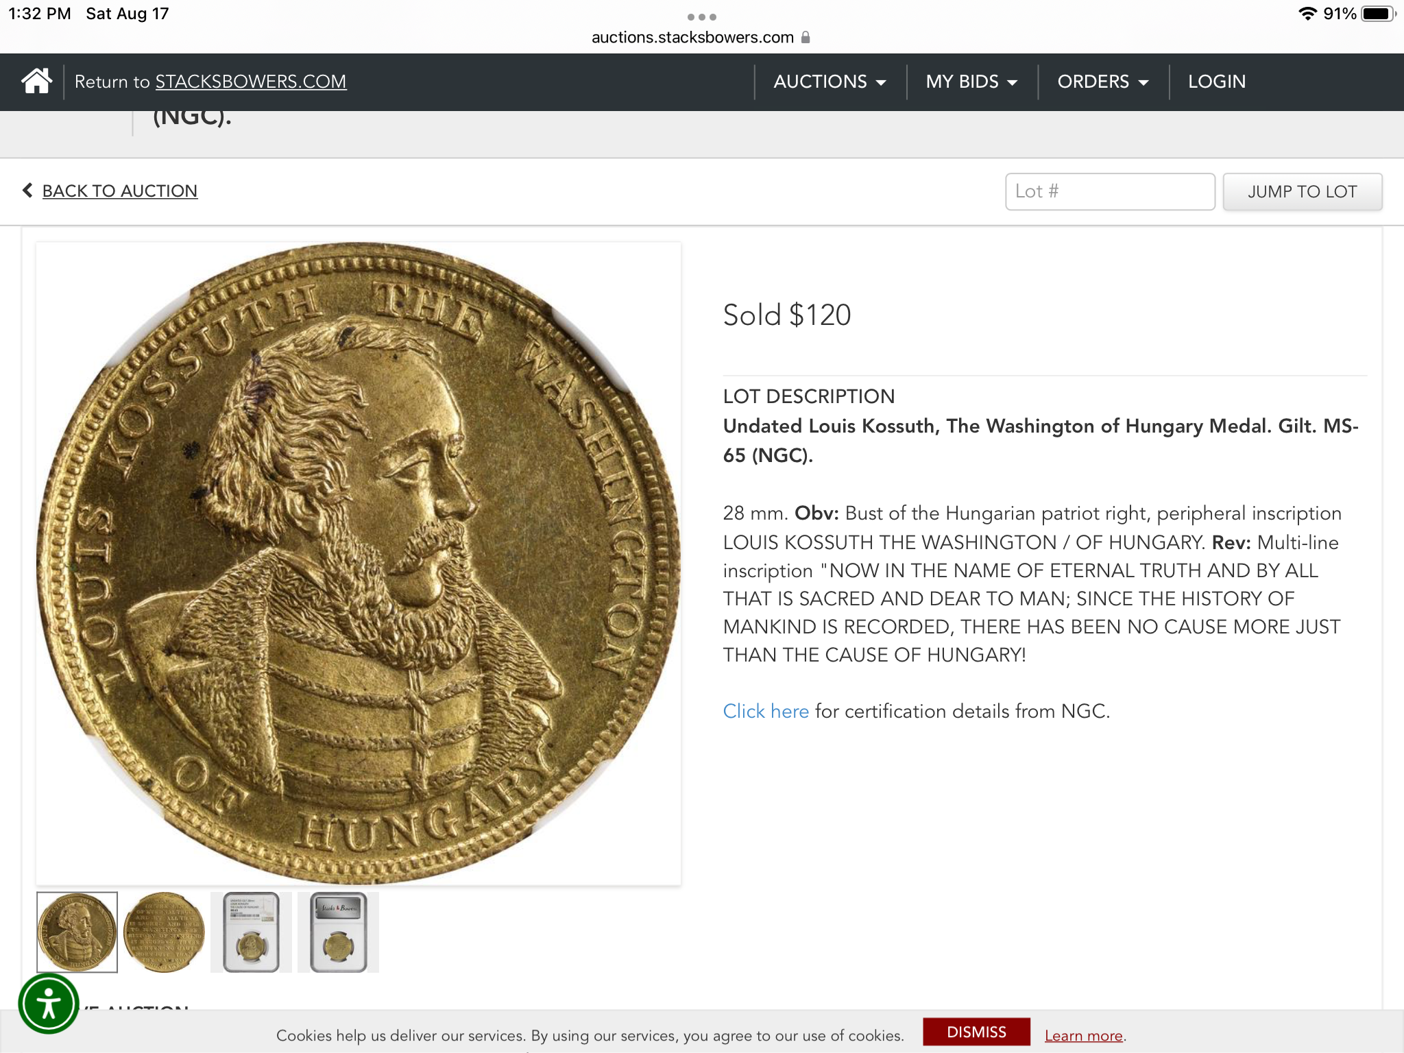Tap the back chevron beside Back to Auction
Viewport: 1404px width, 1053px height.
27,190
